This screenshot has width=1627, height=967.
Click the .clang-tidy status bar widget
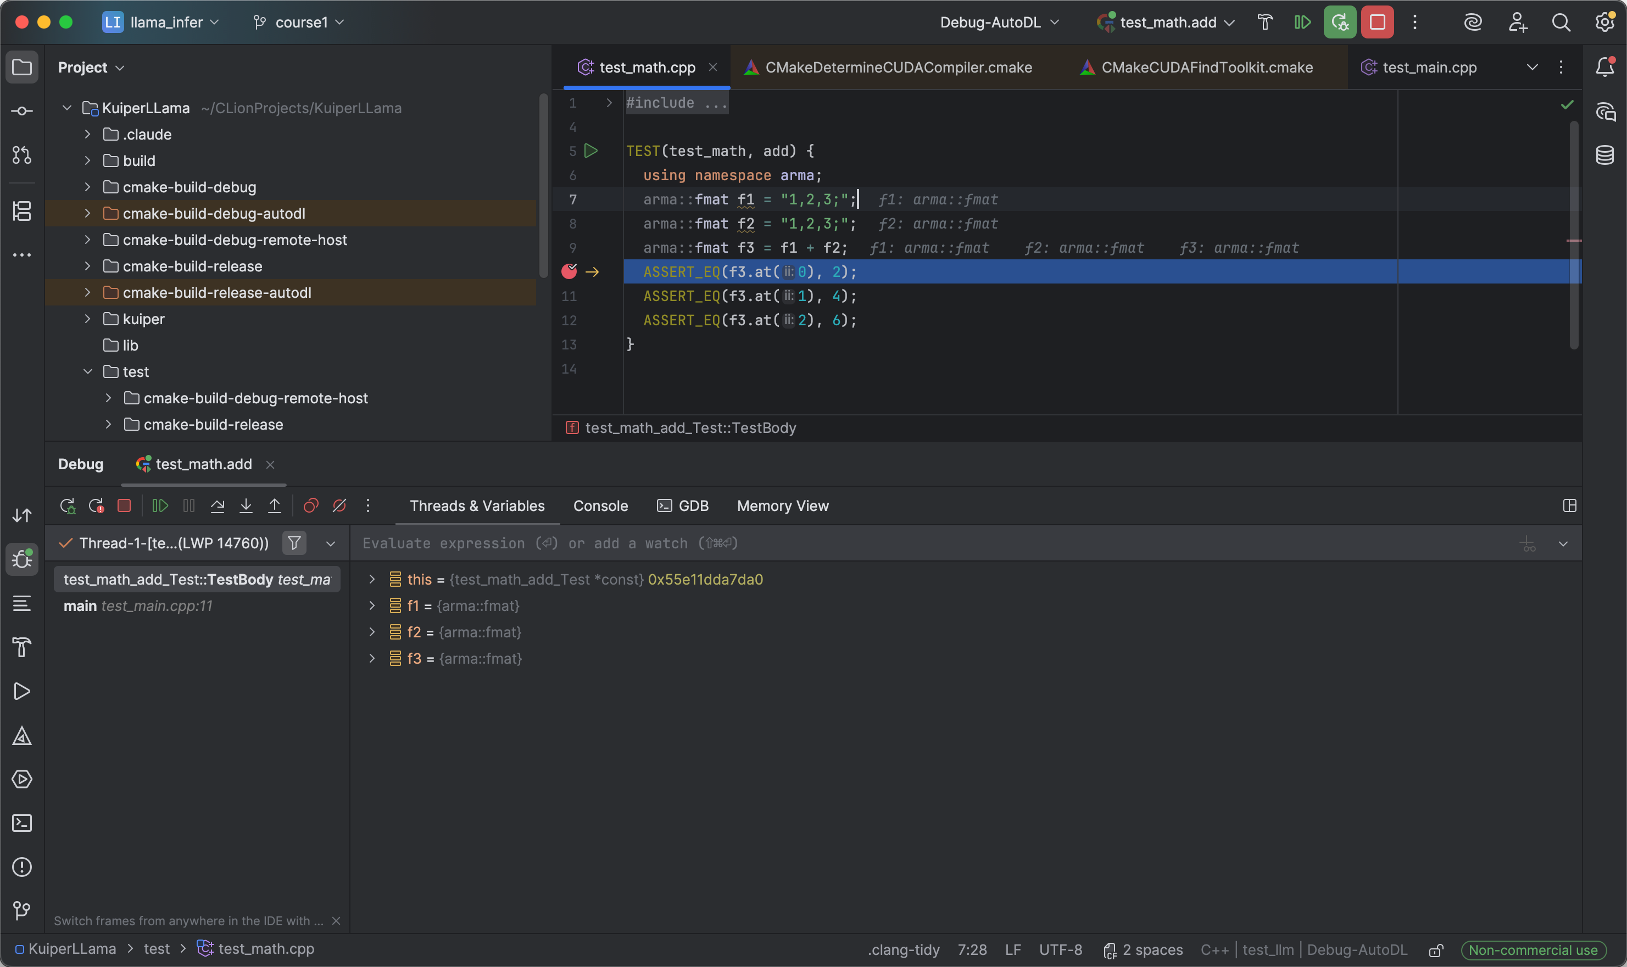click(904, 949)
